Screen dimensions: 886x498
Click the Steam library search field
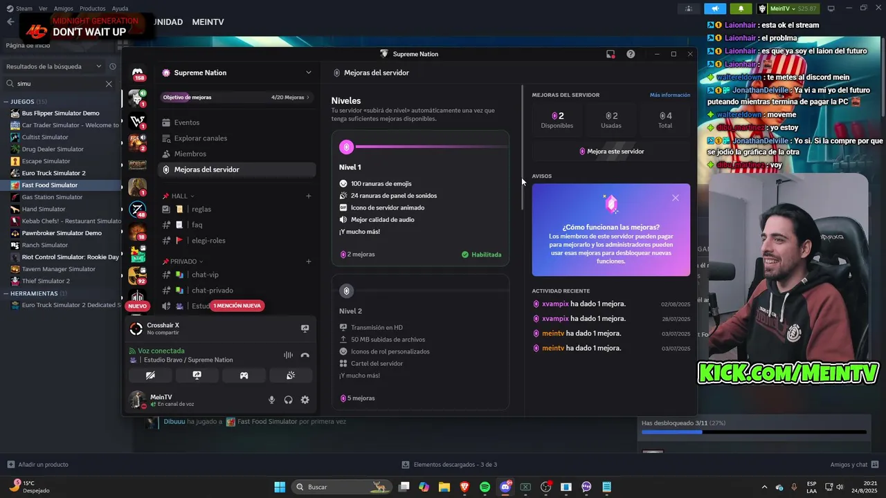click(x=59, y=84)
